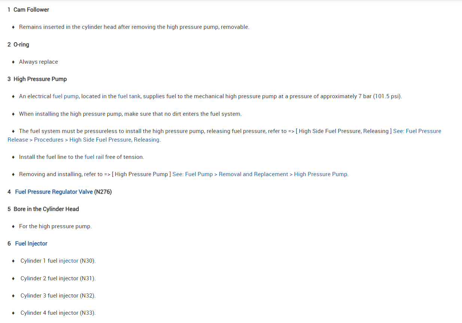Click the "Fuel Injector" heading link
462x323 pixels.
point(31,244)
